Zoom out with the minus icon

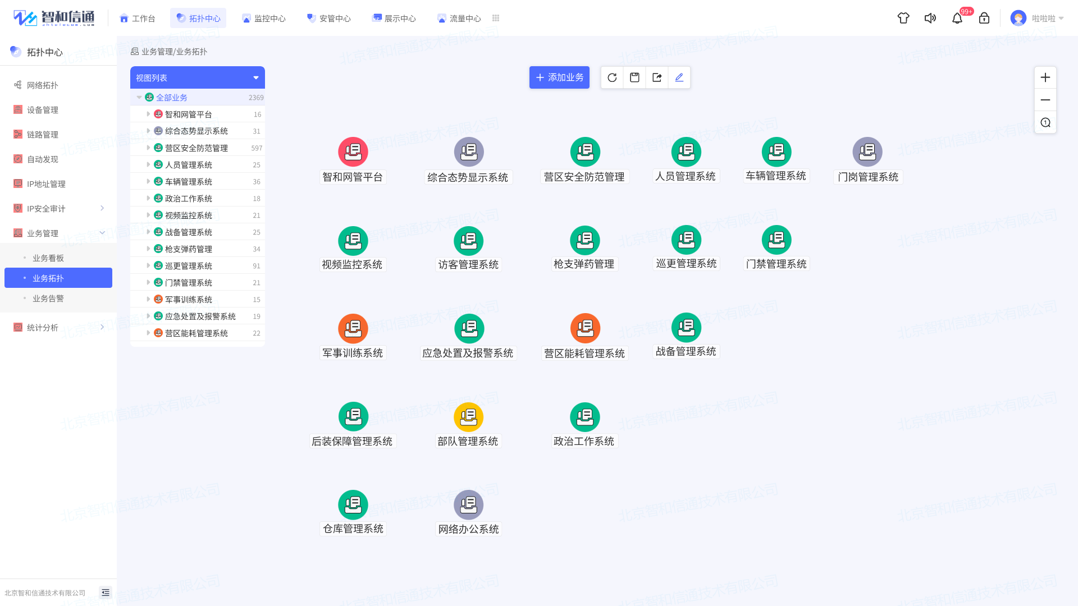coord(1045,100)
